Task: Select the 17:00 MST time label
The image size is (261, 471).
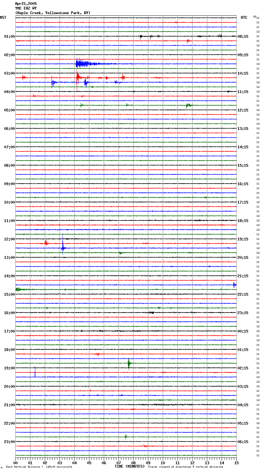Action: [x=9, y=331]
